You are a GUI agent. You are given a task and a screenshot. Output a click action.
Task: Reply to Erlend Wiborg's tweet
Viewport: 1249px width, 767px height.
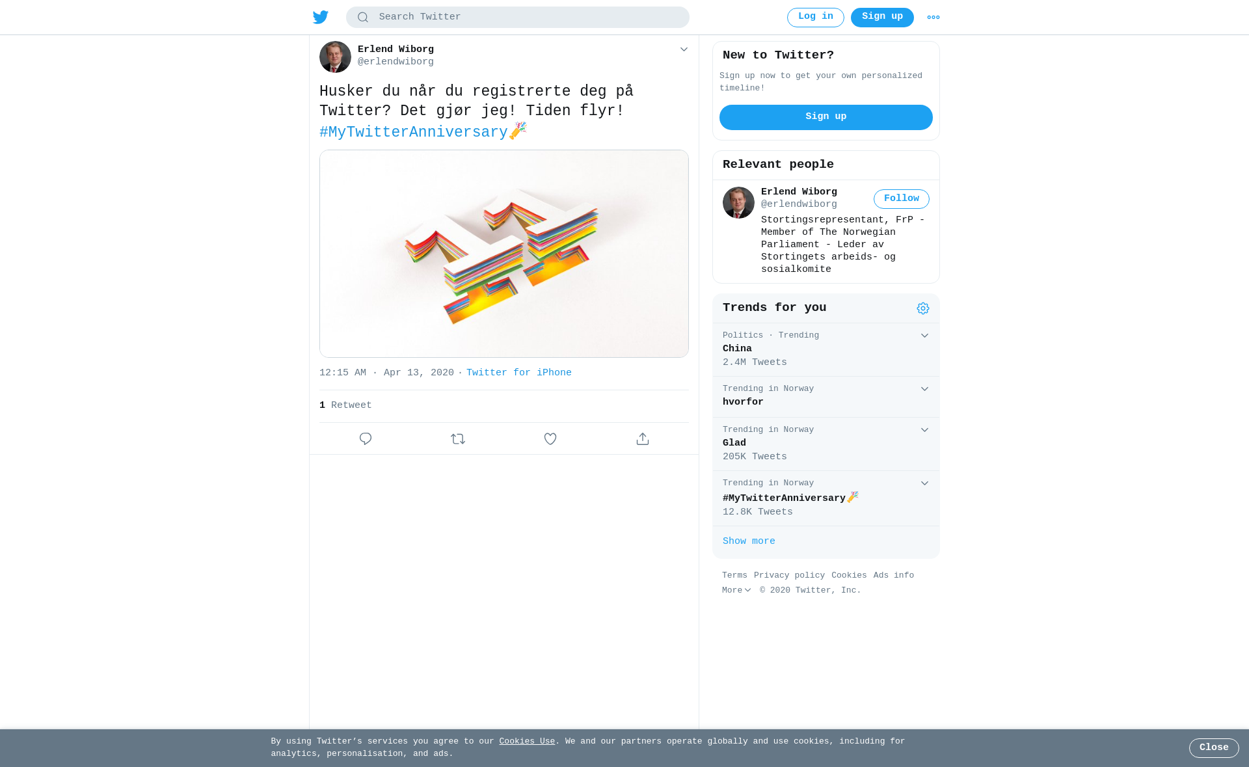pyautogui.click(x=366, y=439)
